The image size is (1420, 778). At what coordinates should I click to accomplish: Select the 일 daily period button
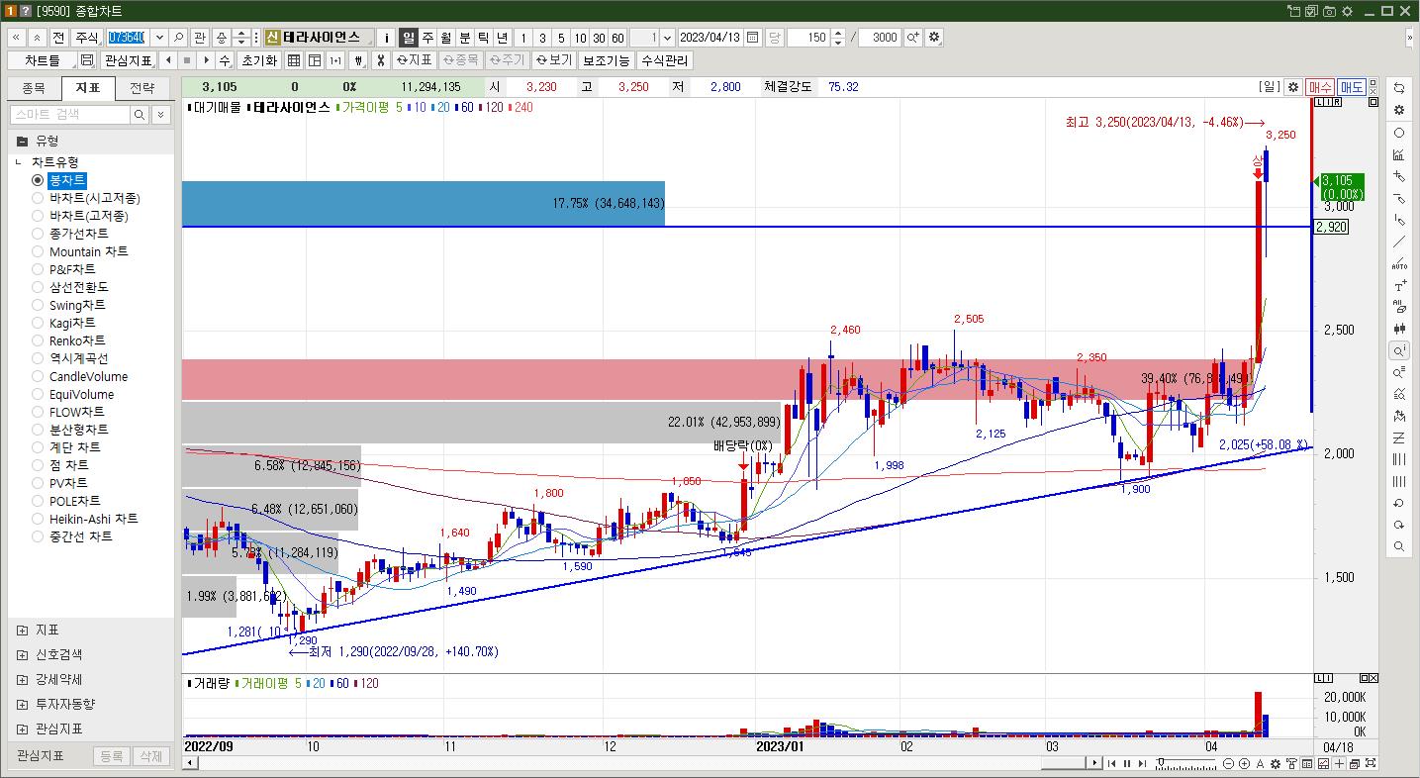(x=409, y=37)
